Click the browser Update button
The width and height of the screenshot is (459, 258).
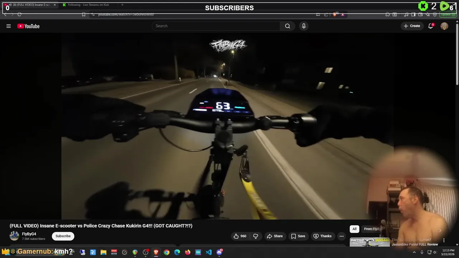448,14
